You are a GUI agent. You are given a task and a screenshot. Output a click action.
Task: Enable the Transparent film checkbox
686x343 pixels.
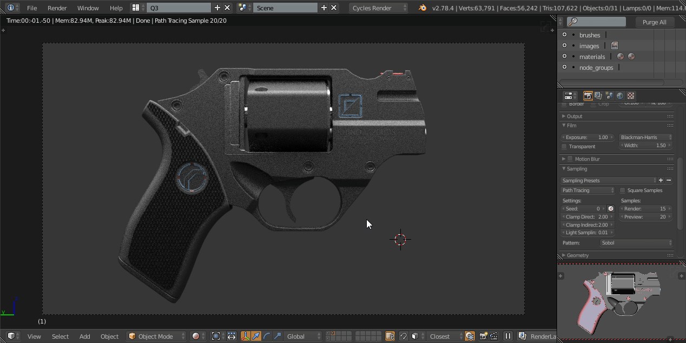(564, 147)
